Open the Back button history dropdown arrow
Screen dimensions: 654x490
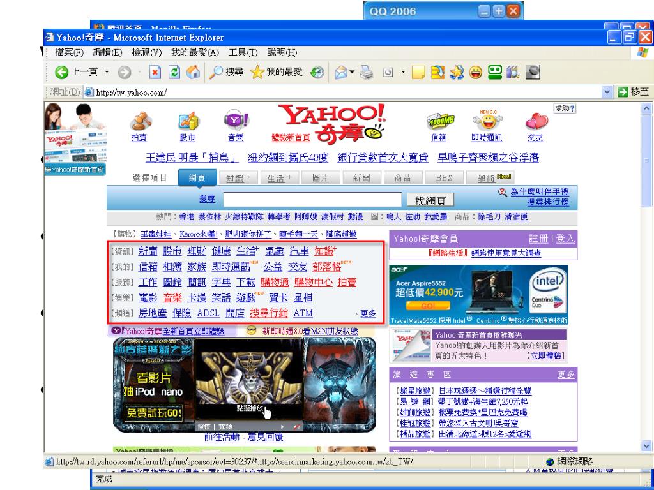tap(107, 72)
